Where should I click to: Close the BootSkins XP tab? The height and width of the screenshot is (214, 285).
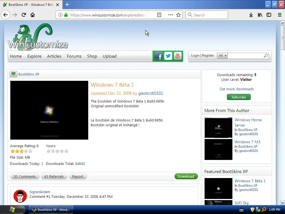pos(58,5)
